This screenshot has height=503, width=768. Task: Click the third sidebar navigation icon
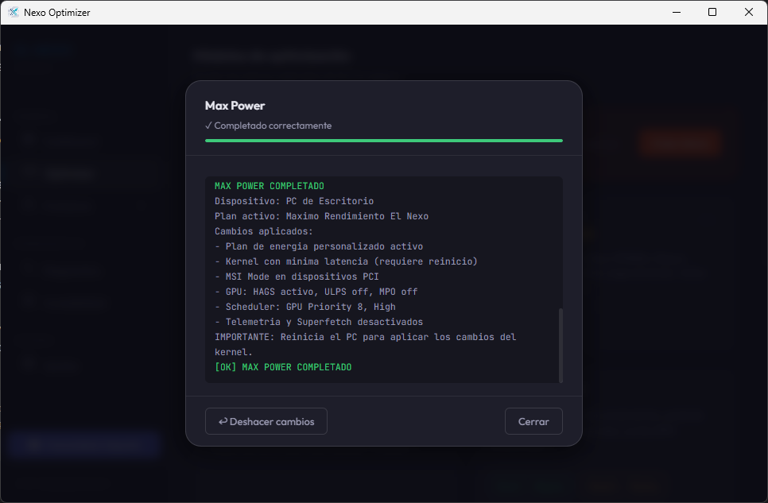click(x=29, y=206)
